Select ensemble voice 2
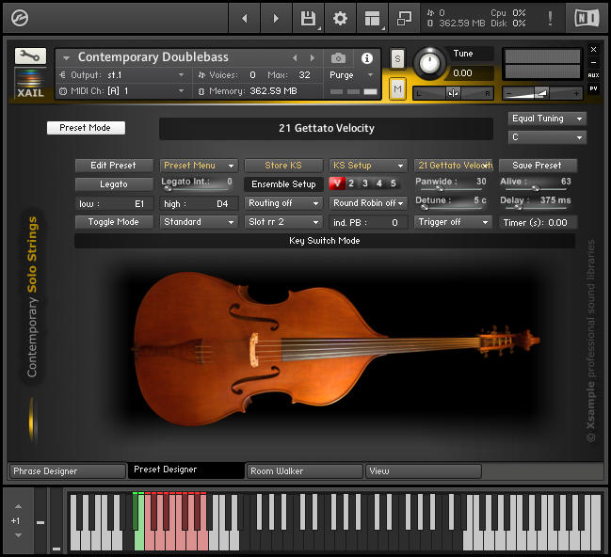This screenshot has height=557, width=611. point(351,183)
